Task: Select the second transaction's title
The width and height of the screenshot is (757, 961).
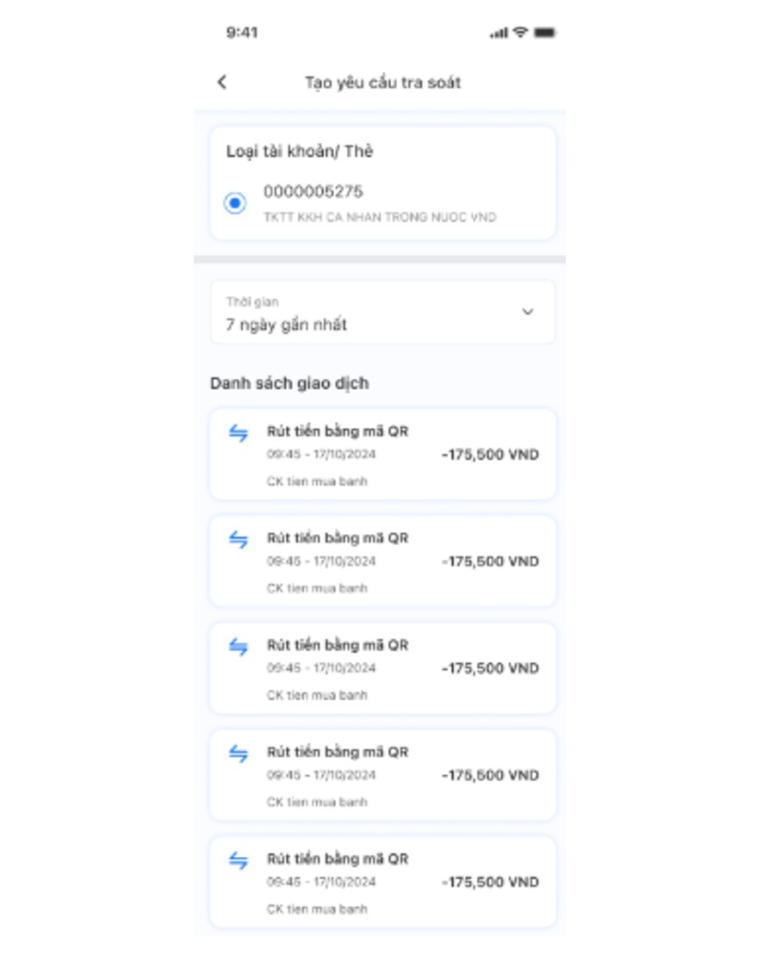Action: tap(338, 538)
